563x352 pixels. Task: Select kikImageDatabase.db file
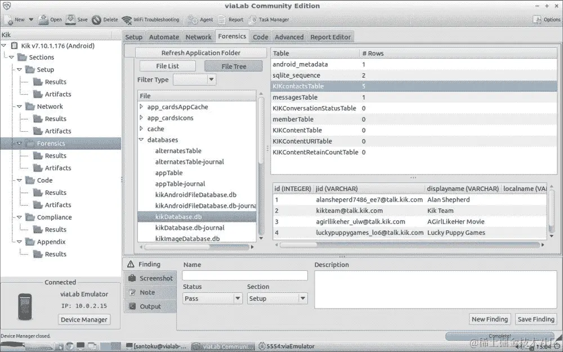click(x=187, y=238)
